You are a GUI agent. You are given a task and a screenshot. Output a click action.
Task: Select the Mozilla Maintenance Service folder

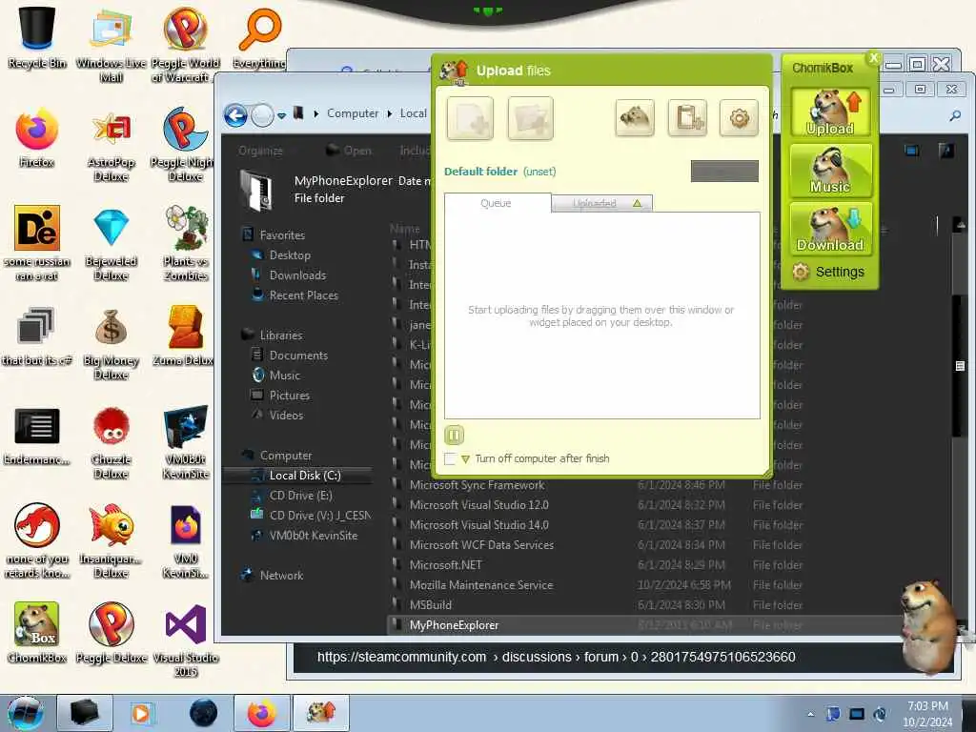coord(480,585)
